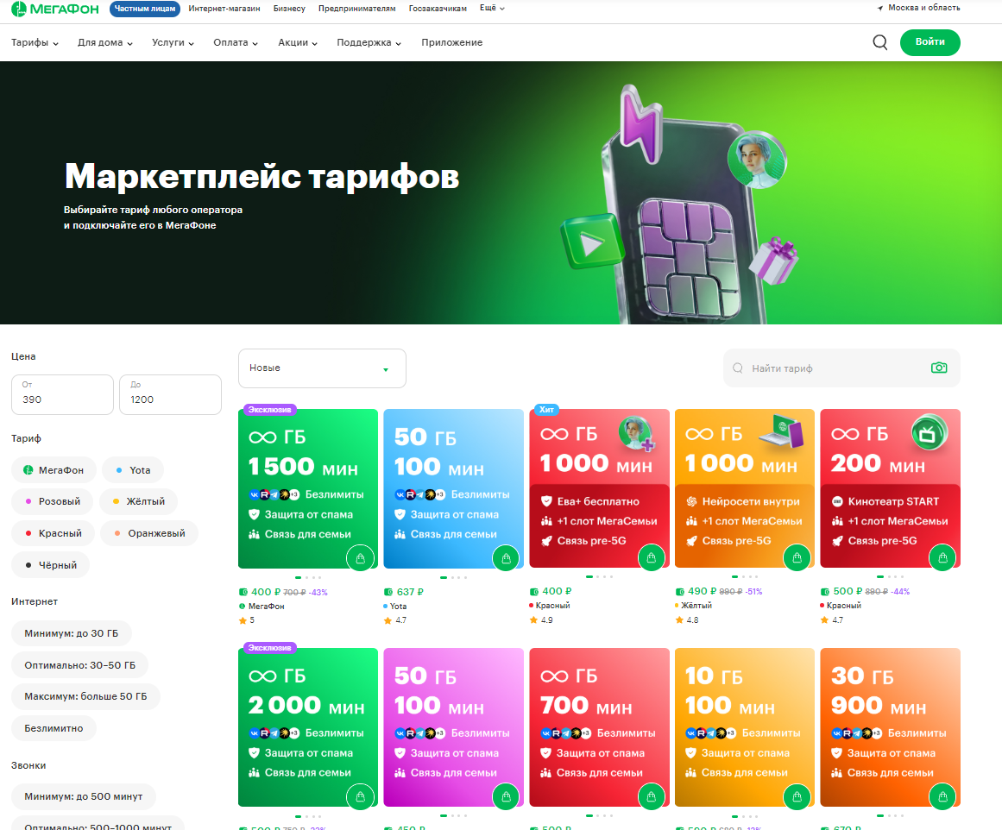
Task: Add orange 30 ГБ 900 мин tariff to cart
Action: pyautogui.click(x=942, y=796)
